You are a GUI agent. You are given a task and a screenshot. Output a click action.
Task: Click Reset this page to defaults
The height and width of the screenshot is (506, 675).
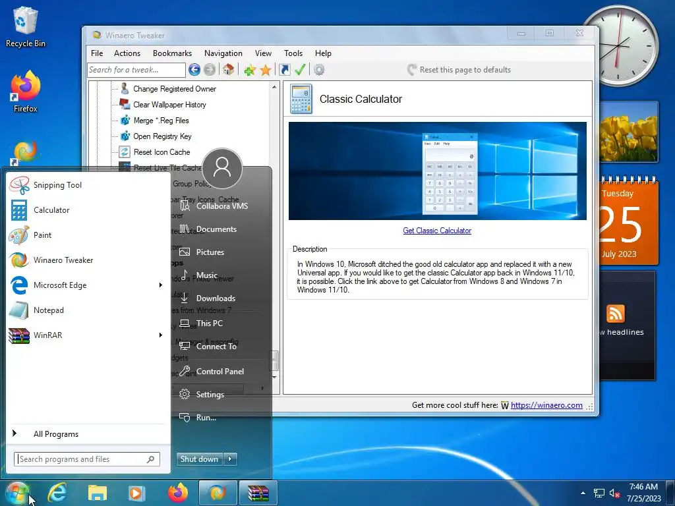[x=459, y=70]
